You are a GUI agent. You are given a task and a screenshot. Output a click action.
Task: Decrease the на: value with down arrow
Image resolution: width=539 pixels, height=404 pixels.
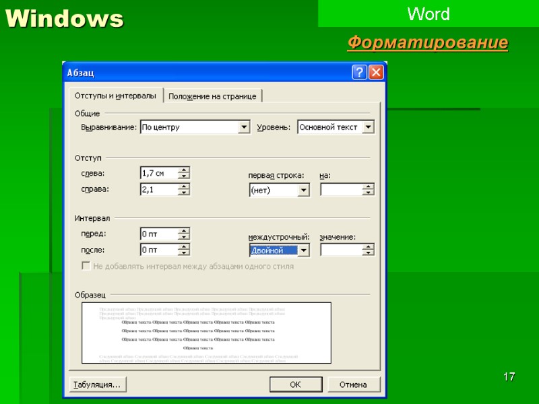pyautogui.click(x=368, y=193)
